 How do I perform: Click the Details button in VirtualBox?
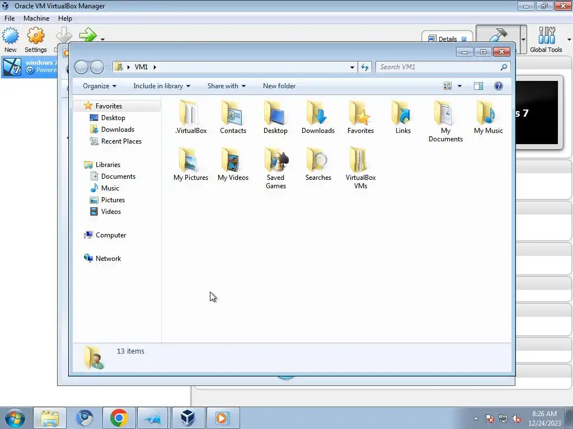pos(447,39)
